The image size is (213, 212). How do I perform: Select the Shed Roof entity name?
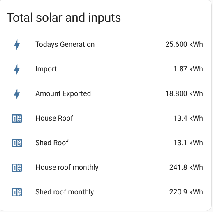(x=52, y=143)
